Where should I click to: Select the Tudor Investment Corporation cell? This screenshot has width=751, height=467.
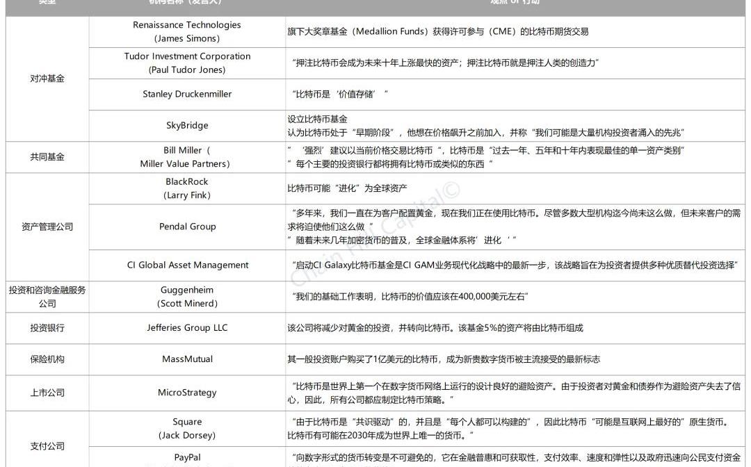click(187, 63)
